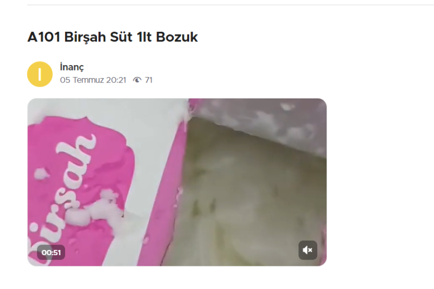
Task: Open the İnanç user profile name
Action: click(x=72, y=67)
